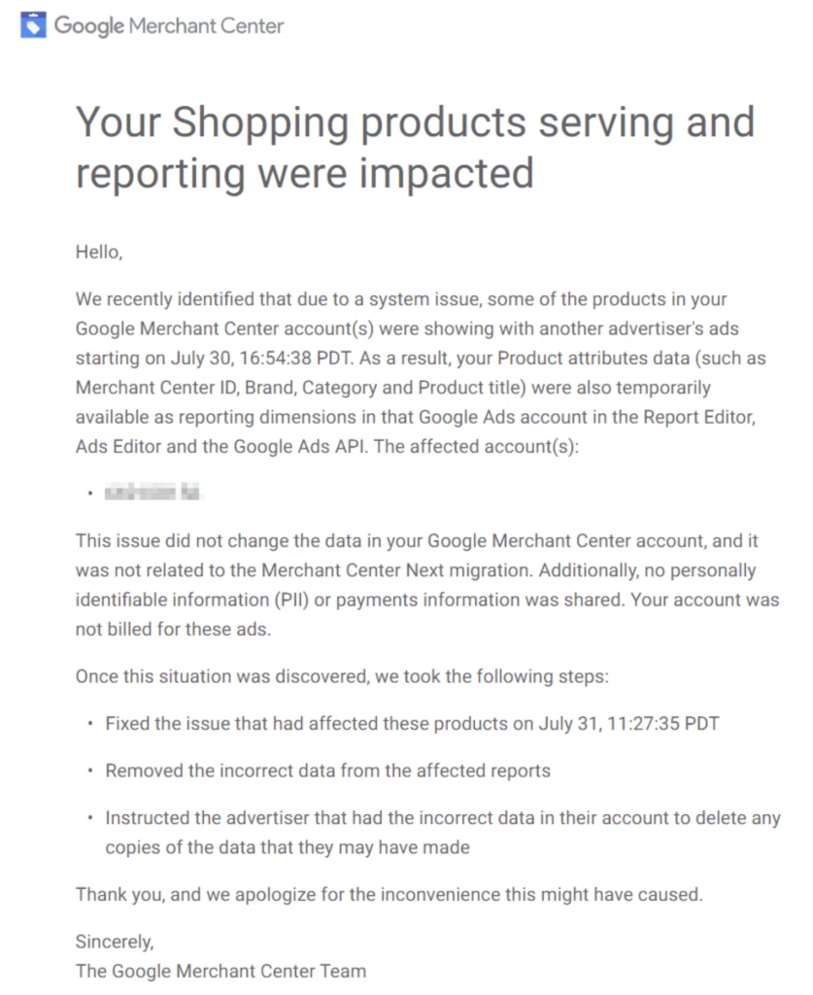Image resolution: width=813 pixels, height=995 pixels.
Task: Click the "Sincerely," closing line
Action: (115, 941)
